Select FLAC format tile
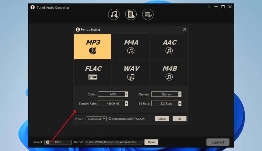 (93, 73)
